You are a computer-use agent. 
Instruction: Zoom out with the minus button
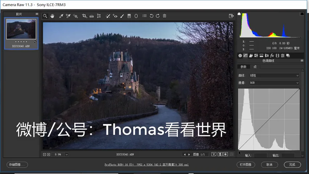click(x=45, y=154)
